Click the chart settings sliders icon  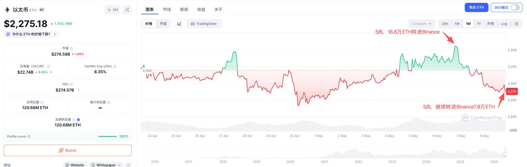coord(517,24)
